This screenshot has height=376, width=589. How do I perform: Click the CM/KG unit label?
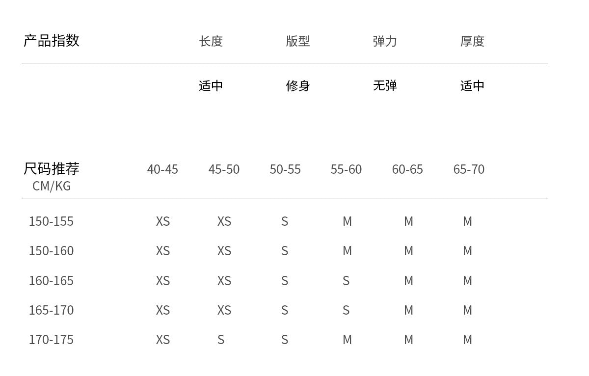click(x=52, y=186)
